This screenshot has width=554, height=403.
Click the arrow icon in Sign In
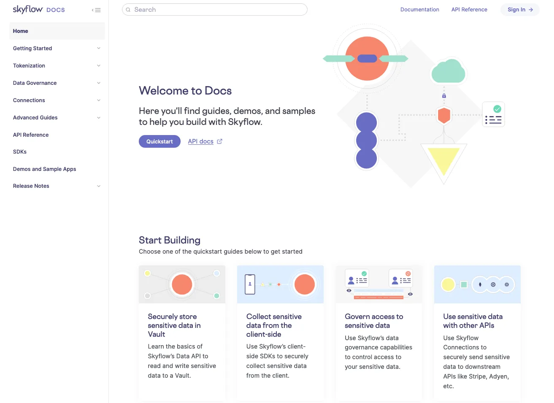point(531,10)
